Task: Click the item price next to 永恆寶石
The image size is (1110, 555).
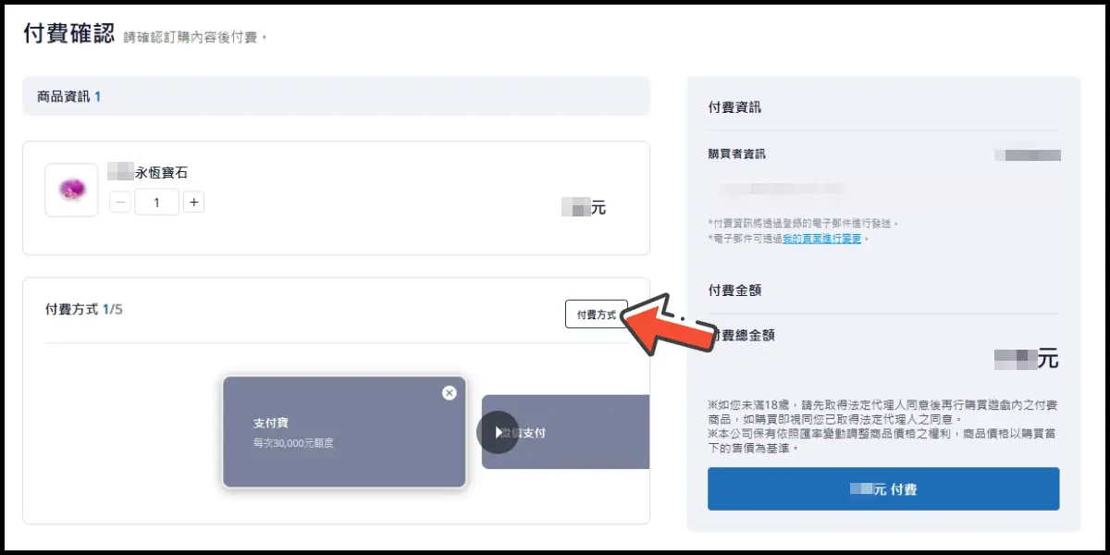Action: (x=585, y=208)
